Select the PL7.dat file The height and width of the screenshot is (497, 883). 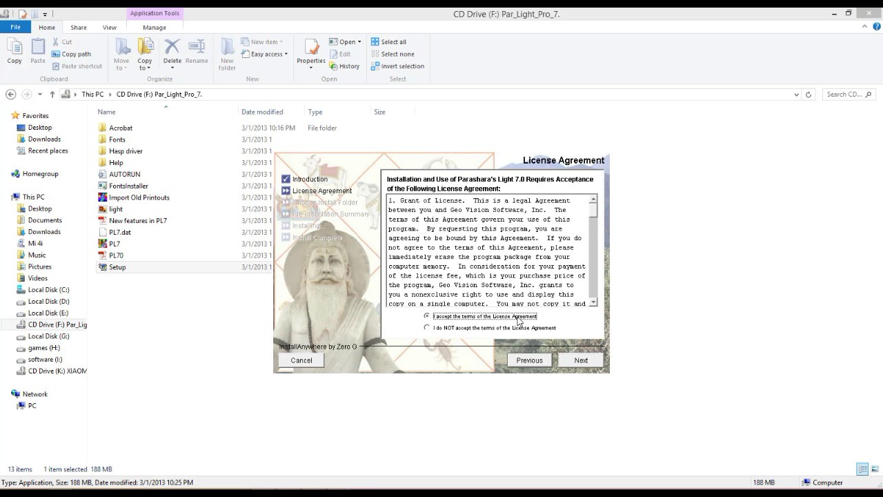119,232
